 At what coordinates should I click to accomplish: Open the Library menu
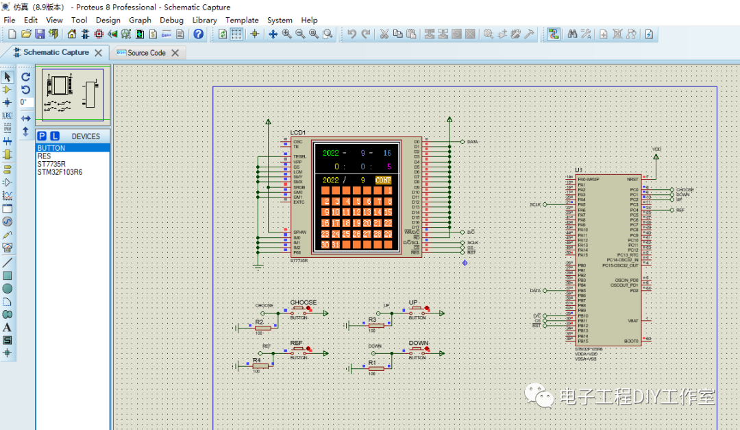(204, 20)
